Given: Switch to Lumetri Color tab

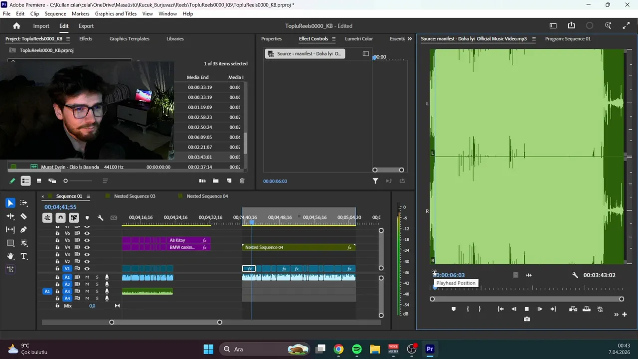Looking at the screenshot, I should 359,39.
